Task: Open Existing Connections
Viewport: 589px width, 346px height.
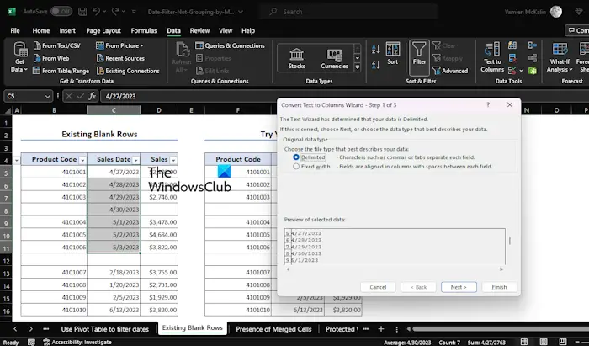Action: coord(128,71)
